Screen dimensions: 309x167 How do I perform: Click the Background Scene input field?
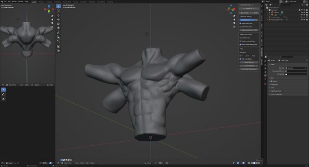click(x=296, y=71)
